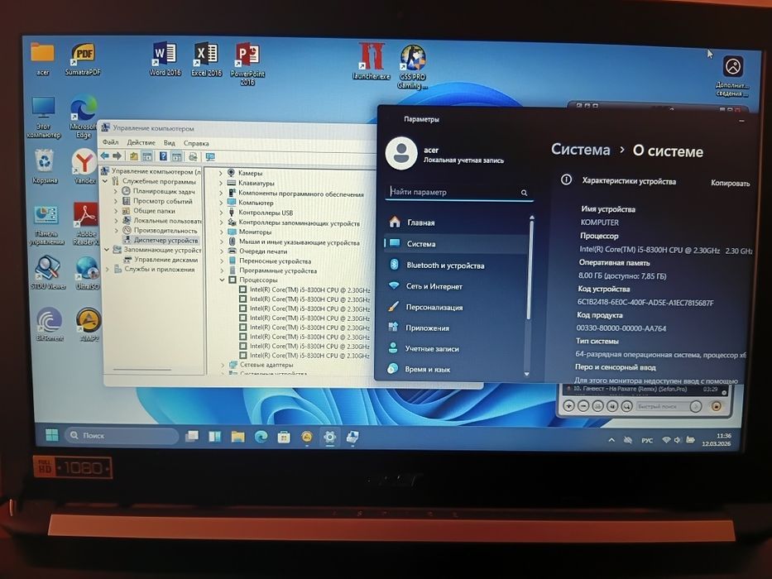Open the acer folder on desktop

(43, 59)
